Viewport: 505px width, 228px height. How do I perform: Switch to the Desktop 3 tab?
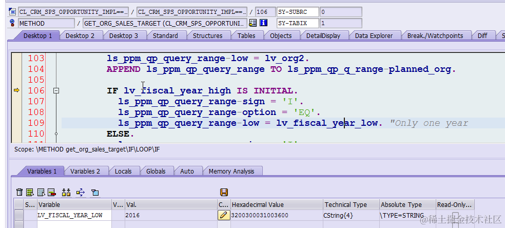(x=123, y=36)
